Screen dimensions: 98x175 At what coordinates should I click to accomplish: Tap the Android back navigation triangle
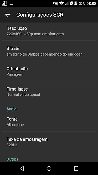(22, 168)
